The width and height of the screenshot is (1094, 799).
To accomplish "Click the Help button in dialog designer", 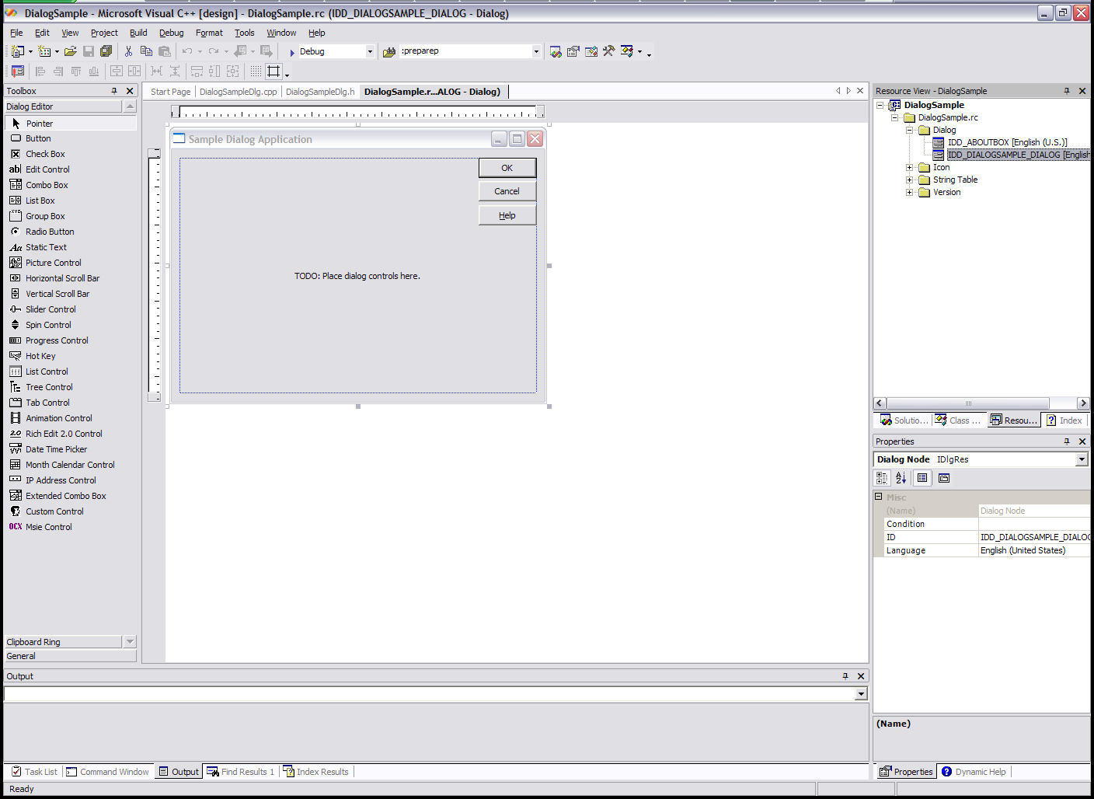I will 507,215.
